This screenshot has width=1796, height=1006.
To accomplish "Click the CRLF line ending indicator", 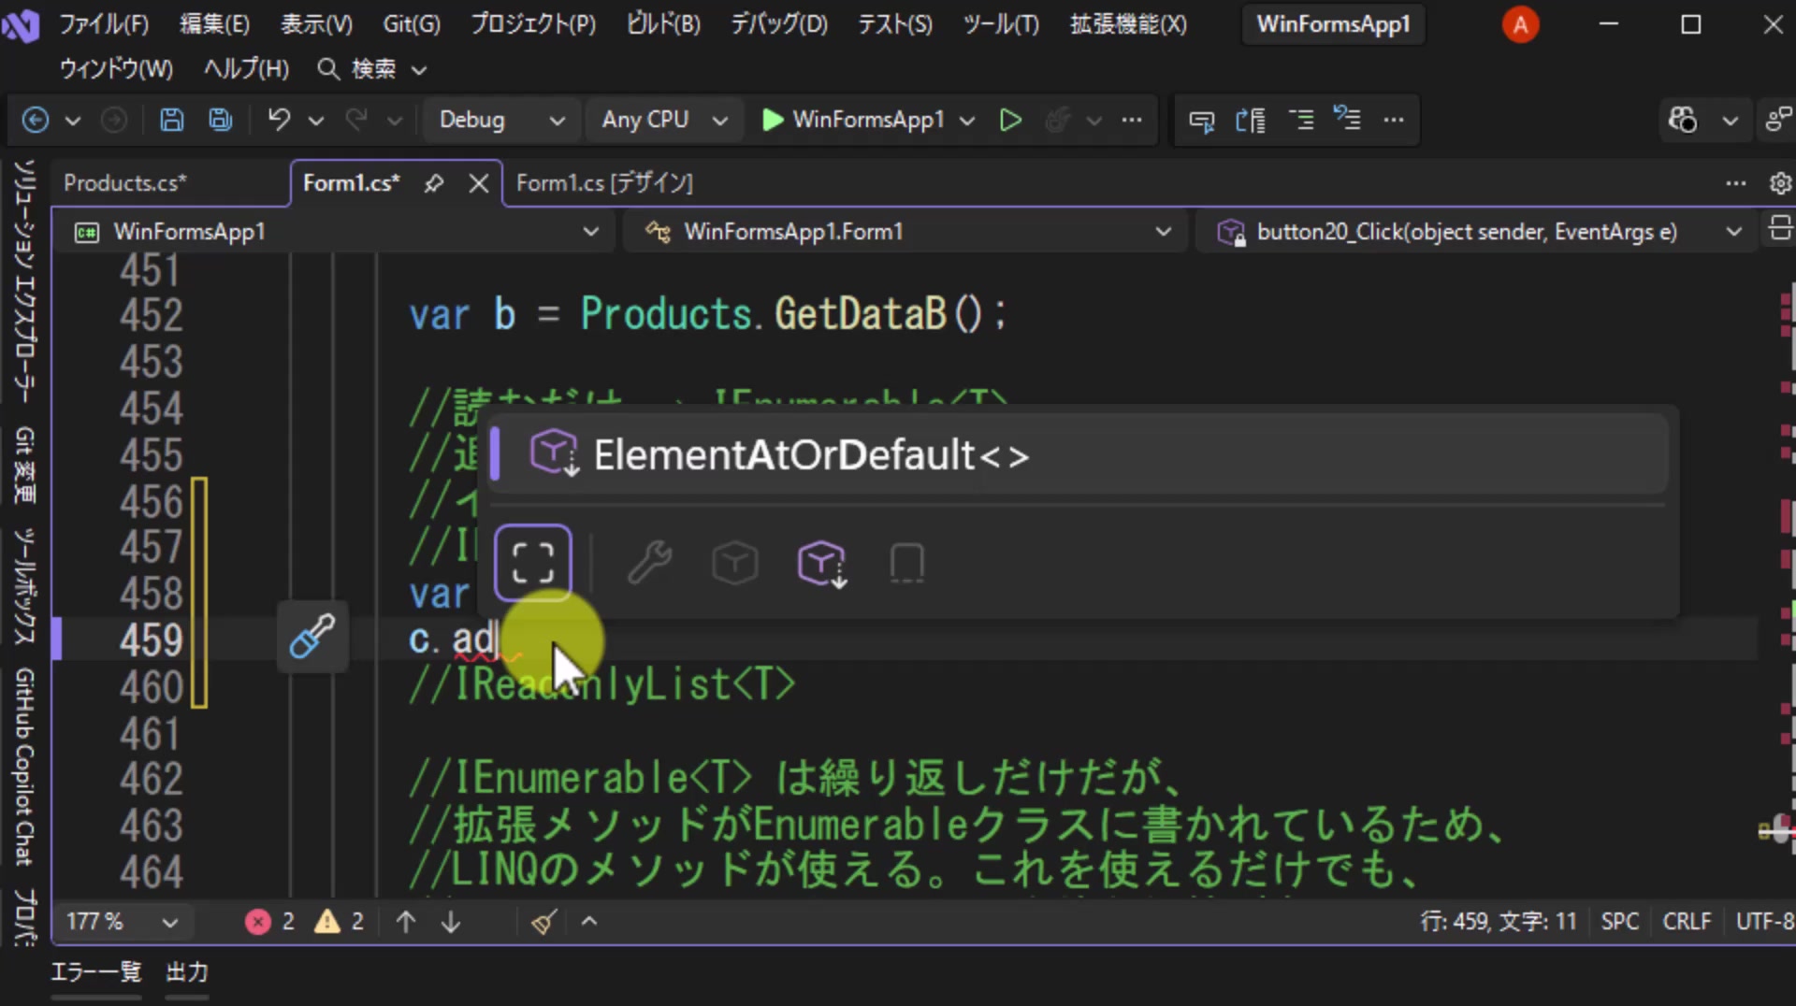I will (x=1687, y=922).
